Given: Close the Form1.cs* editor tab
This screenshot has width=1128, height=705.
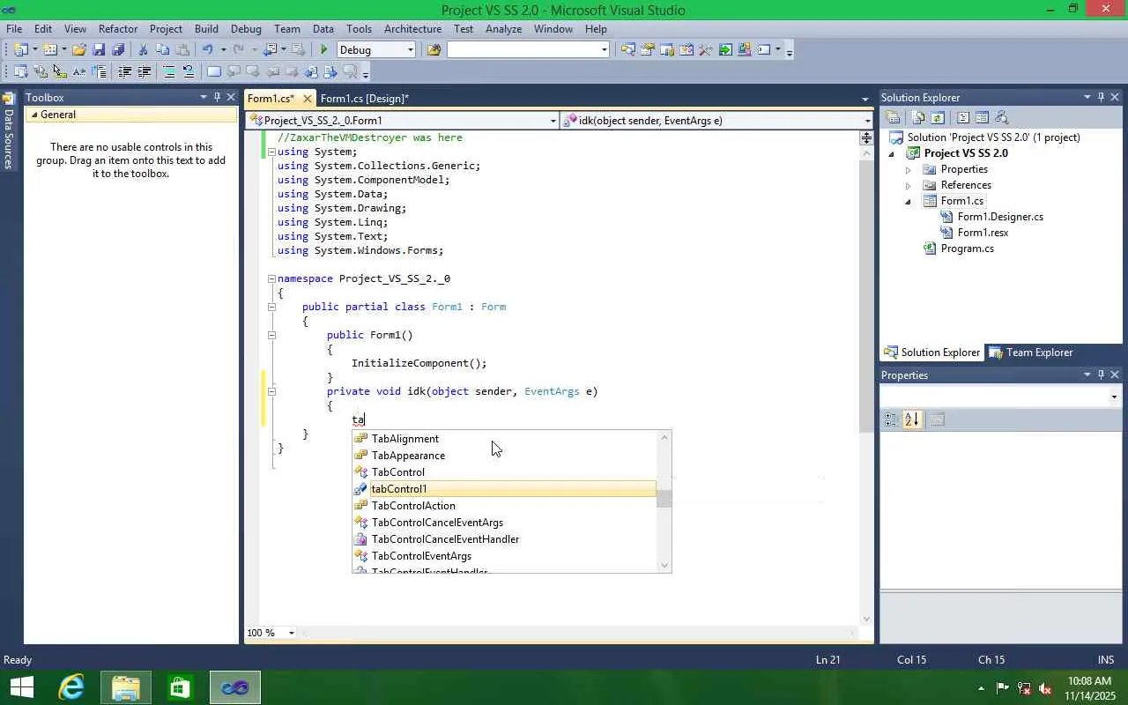Looking at the screenshot, I should [x=307, y=99].
